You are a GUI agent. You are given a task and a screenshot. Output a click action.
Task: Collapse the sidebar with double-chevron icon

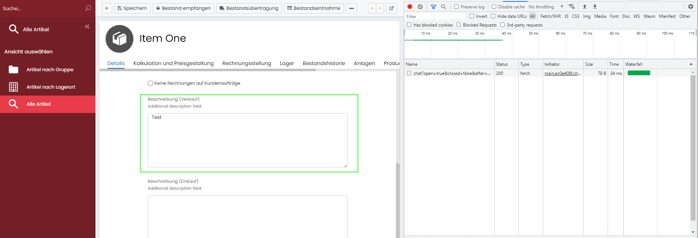[x=87, y=27]
